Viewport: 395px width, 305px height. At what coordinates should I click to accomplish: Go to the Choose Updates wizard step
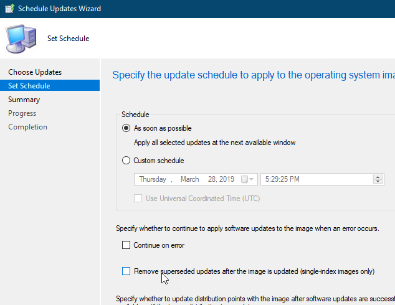(35, 72)
